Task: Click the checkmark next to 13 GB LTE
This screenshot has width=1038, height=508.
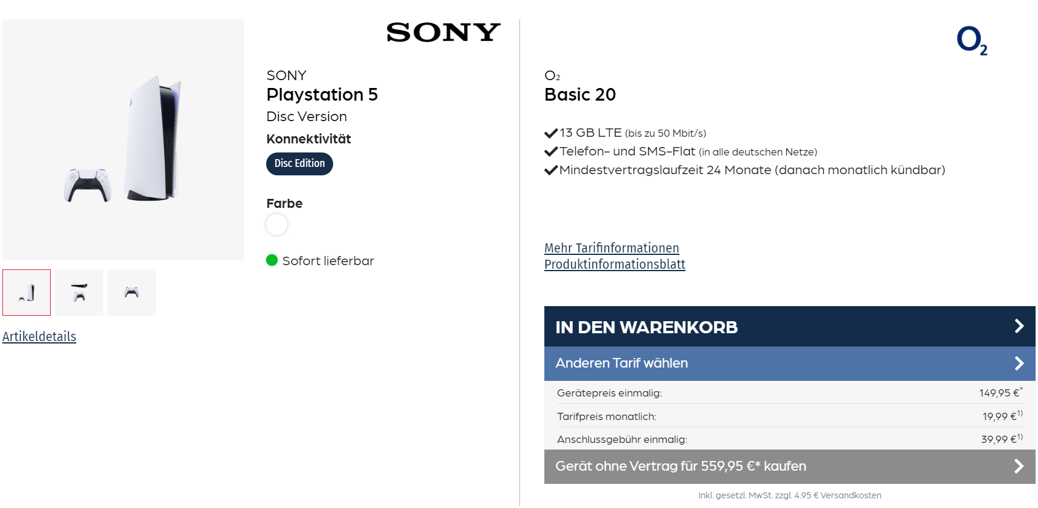Action: pyautogui.click(x=550, y=132)
